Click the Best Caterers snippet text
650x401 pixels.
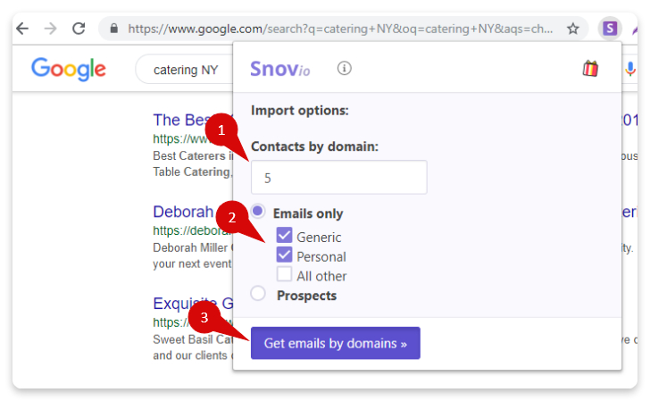(x=193, y=156)
